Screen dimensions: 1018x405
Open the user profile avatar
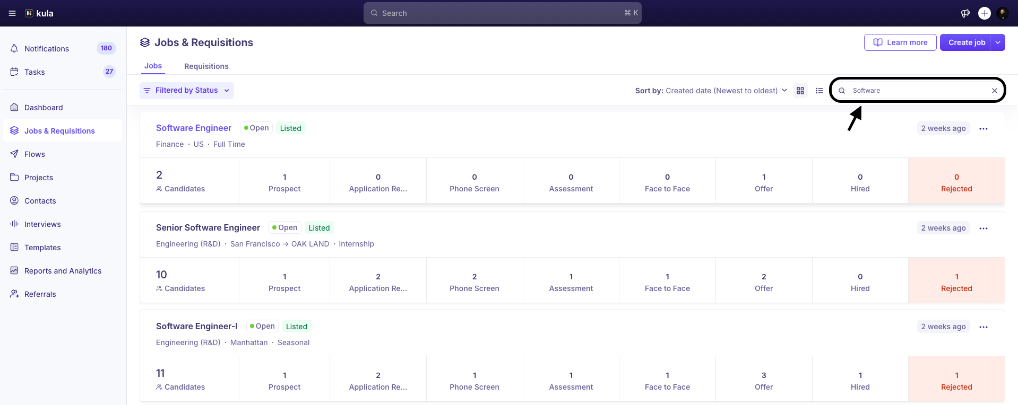pyautogui.click(x=1003, y=13)
